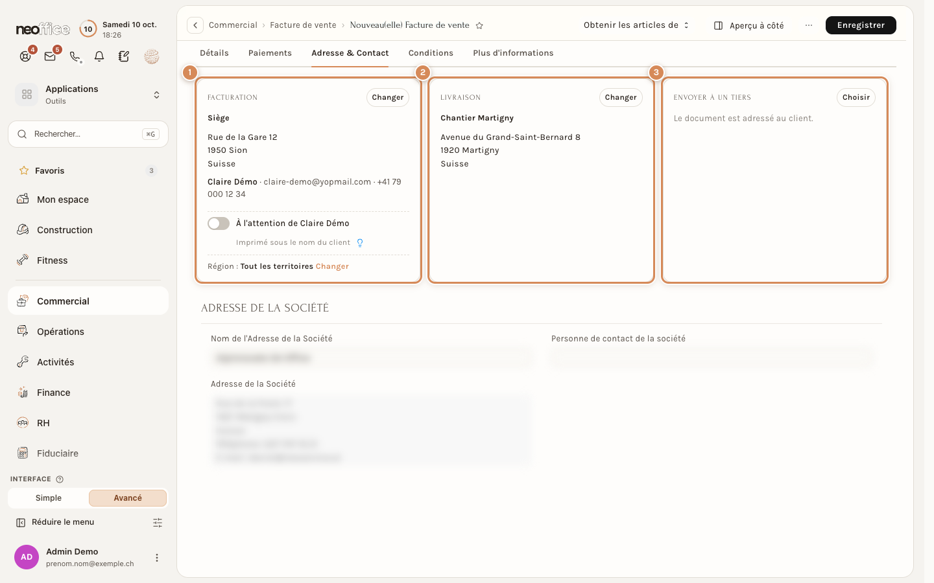Collapse the sidebar with 'Réduire le menu'
This screenshot has height=583, width=934.
coord(55,522)
